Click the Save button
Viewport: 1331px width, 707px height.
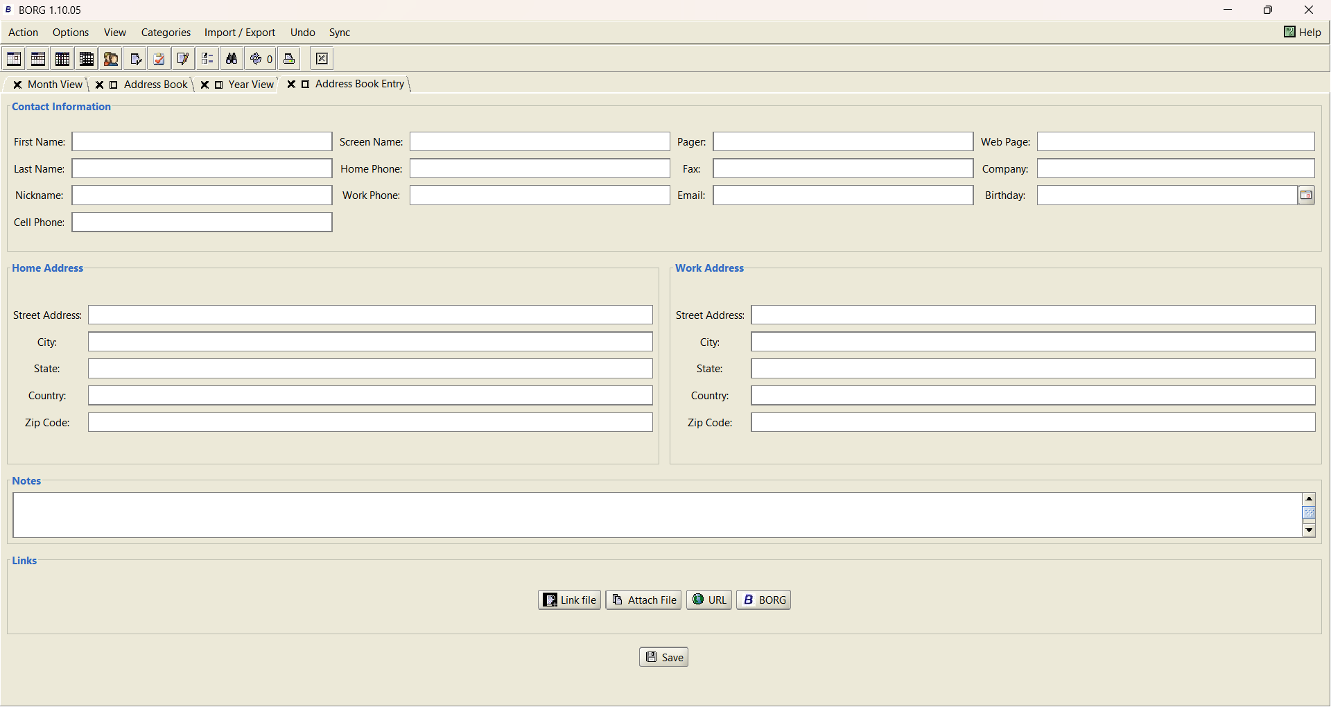coord(663,657)
